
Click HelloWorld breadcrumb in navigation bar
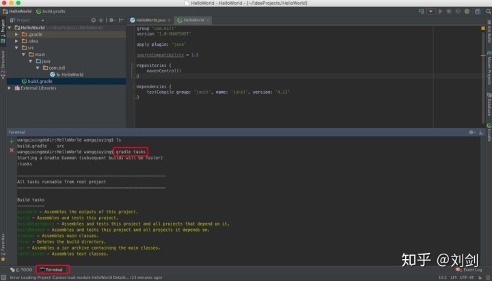[x=17, y=12]
